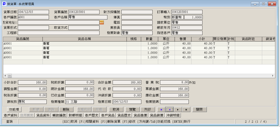Open 貨品進價 product purchase price
Image resolution: width=280 pixels, height=127 pixels.
click(141, 115)
